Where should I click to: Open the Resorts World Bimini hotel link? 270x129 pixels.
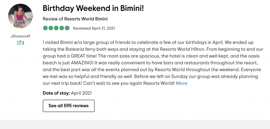[86, 19]
